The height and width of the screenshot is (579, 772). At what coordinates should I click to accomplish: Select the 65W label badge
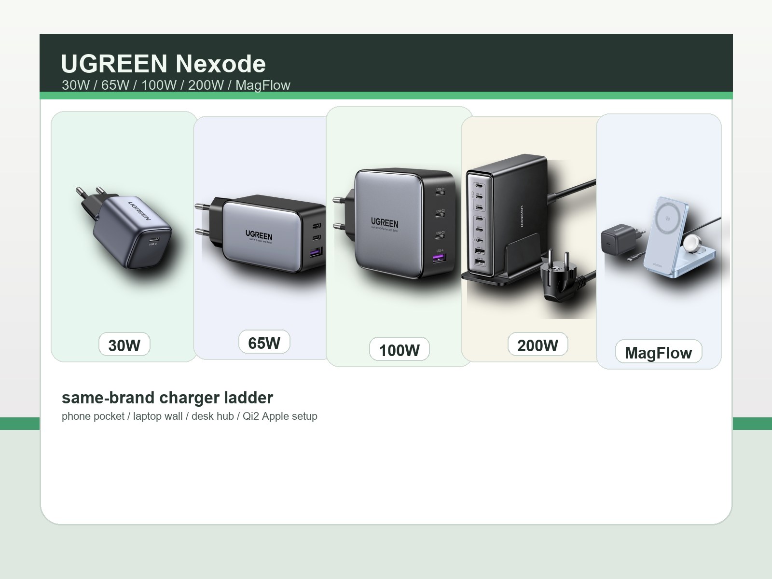coord(264,342)
